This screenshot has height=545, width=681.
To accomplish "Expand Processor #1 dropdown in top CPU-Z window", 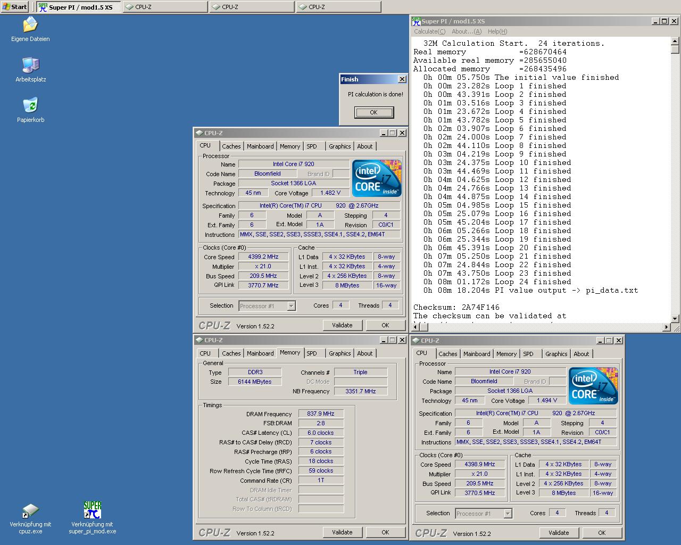I will 291,306.
